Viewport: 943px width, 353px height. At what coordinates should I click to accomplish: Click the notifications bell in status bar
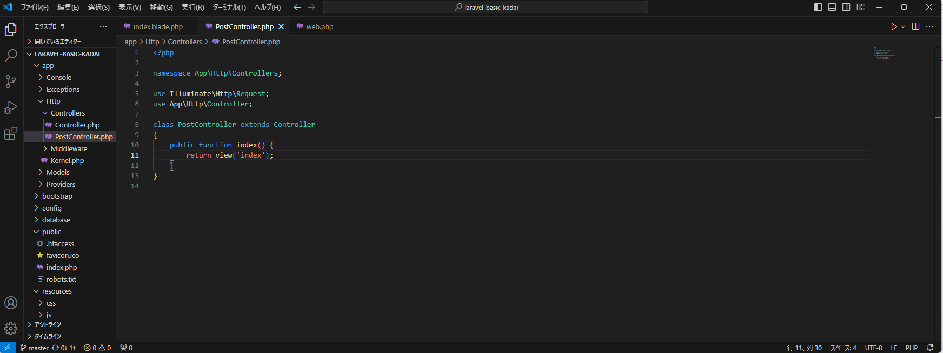coord(931,348)
